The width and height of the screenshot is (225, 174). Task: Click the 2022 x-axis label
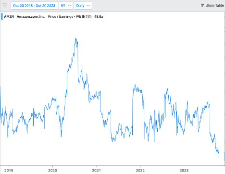tap(140, 170)
